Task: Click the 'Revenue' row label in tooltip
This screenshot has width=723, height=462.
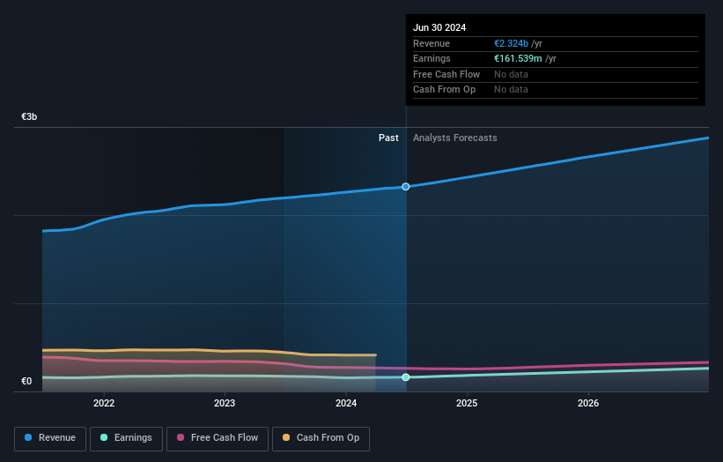Action: click(x=432, y=43)
